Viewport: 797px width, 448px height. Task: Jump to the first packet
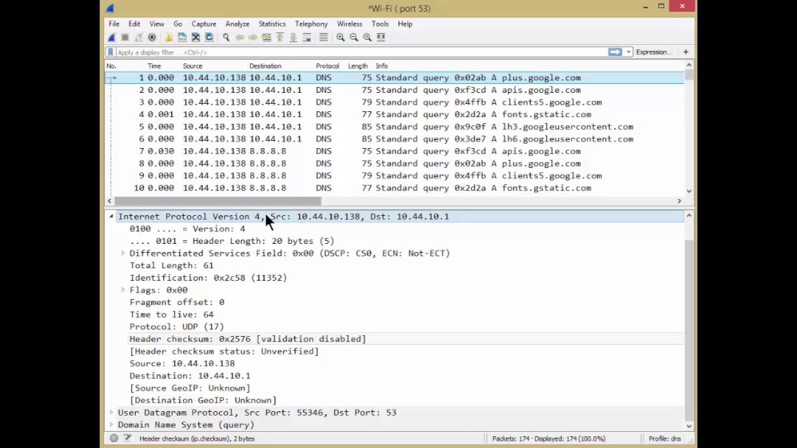click(280, 37)
